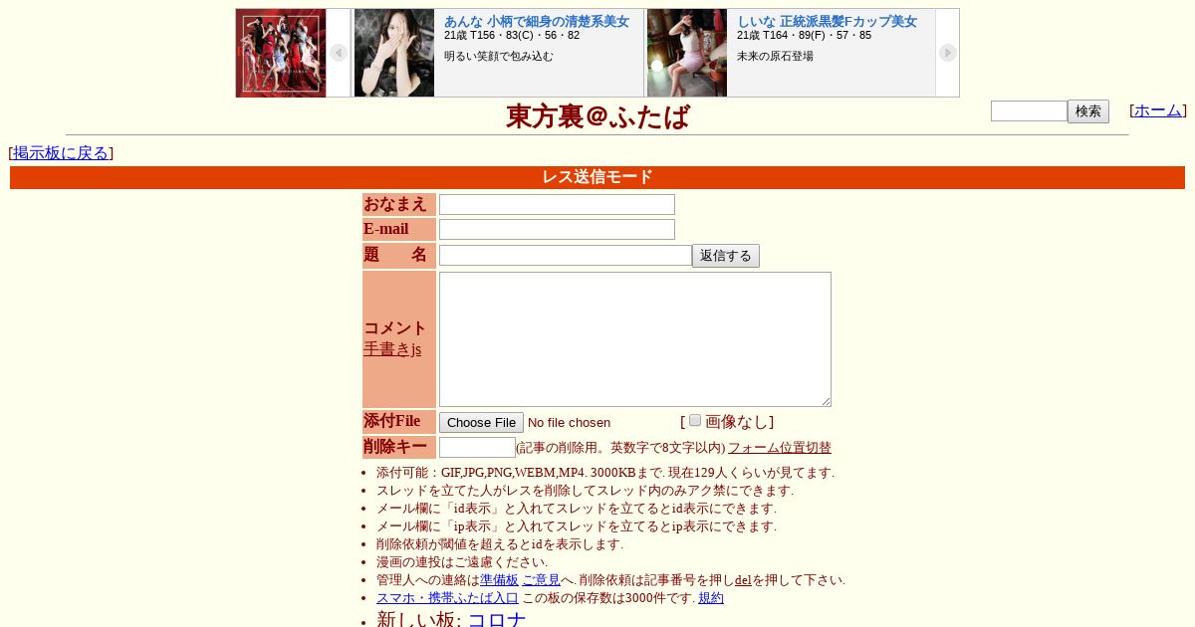The height and width of the screenshot is (627, 1195).
Task: Click the ad carousel previous arrow
Action: (x=339, y=53)
